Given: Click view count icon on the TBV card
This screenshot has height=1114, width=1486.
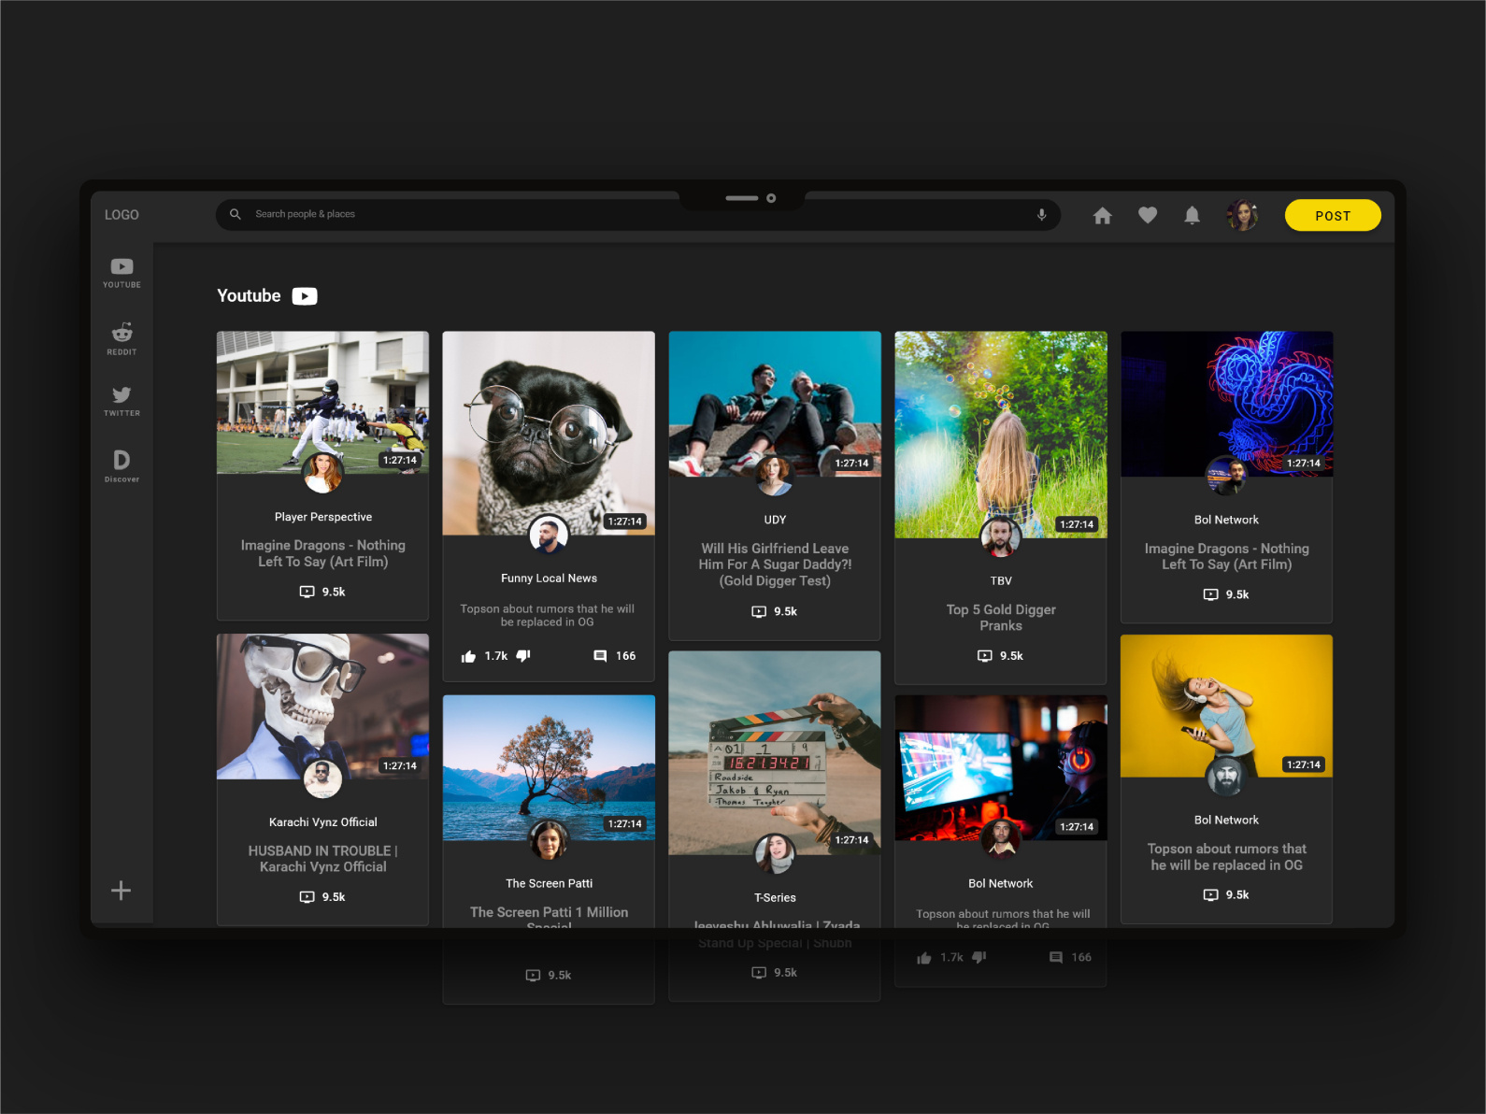Looking at the screenshot, I should point(985,656).
